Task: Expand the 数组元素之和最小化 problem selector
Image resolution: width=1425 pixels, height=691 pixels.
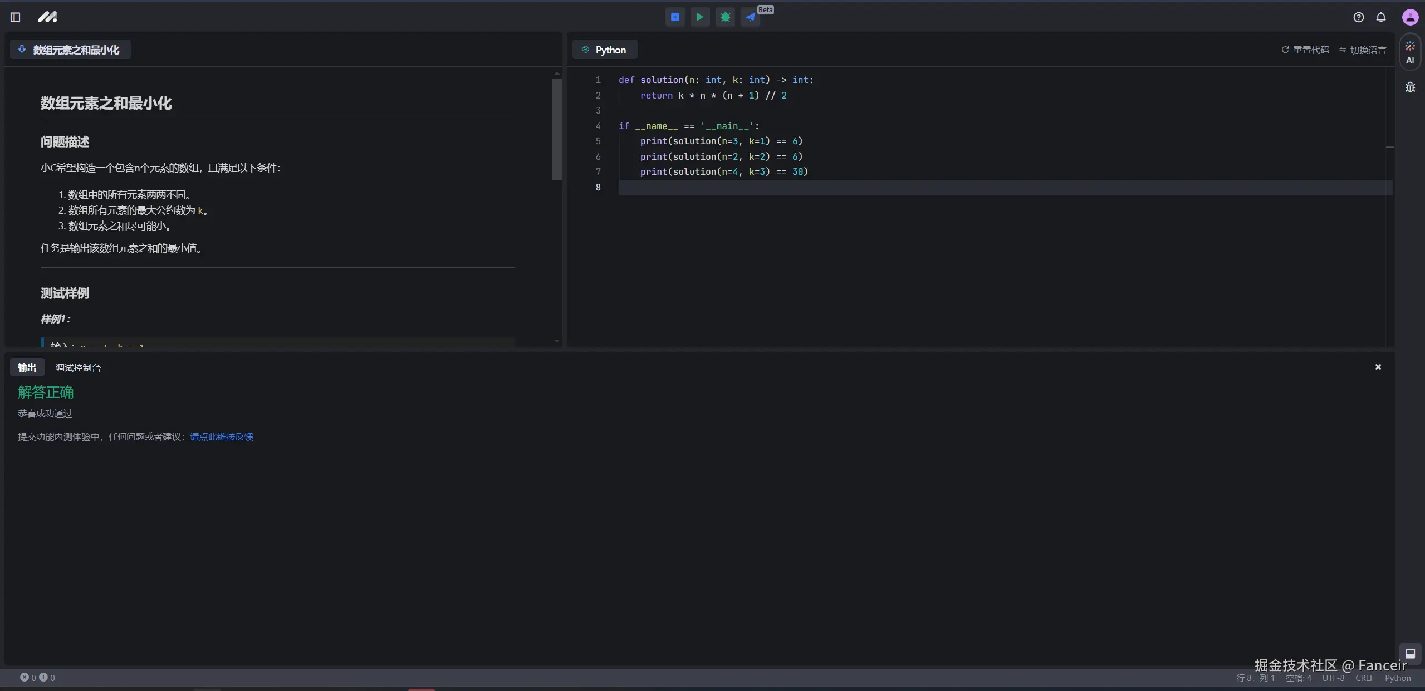Action: tap(70, 50)
